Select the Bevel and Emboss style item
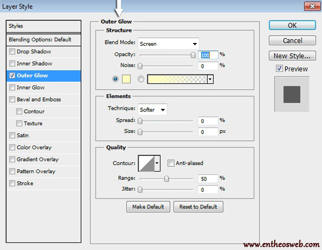 [39, 99]
